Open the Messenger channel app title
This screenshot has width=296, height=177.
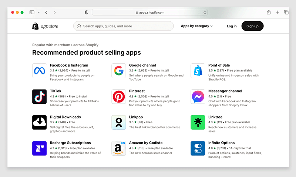225,91
